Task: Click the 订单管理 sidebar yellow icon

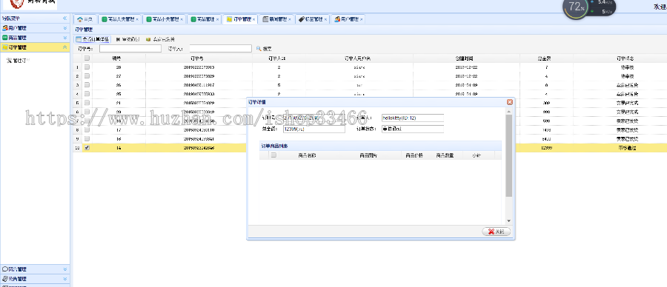Action: click(4, 47)
